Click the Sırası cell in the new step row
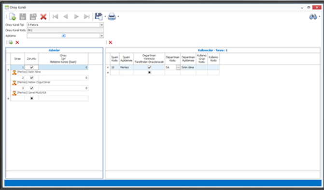Screen dimensions: 324x190 coord(17,99)
